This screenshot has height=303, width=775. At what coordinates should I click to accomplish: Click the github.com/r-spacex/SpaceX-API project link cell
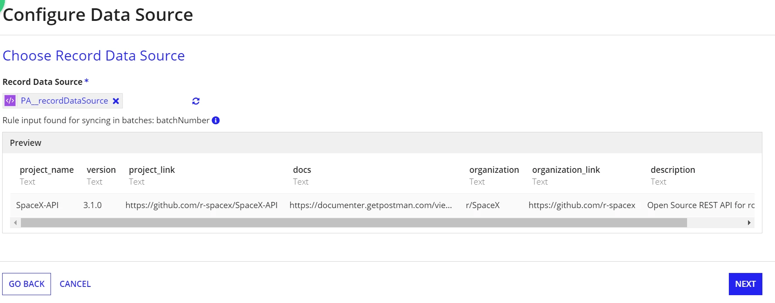(201, 205)
